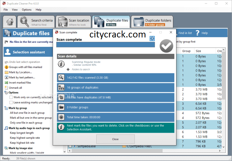
Task: Click the Invert marked files arrows icon
Action: click(x=6, y=83)
